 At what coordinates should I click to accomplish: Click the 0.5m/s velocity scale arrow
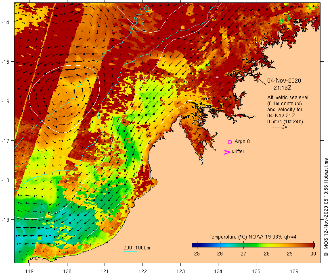(x=279, y=127)
